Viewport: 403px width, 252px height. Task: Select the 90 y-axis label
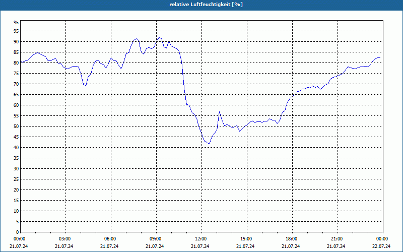click(16, 42)
